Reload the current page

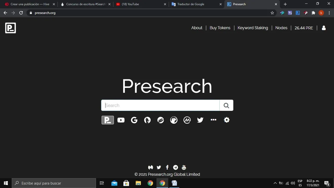click(x=21, y=13)
